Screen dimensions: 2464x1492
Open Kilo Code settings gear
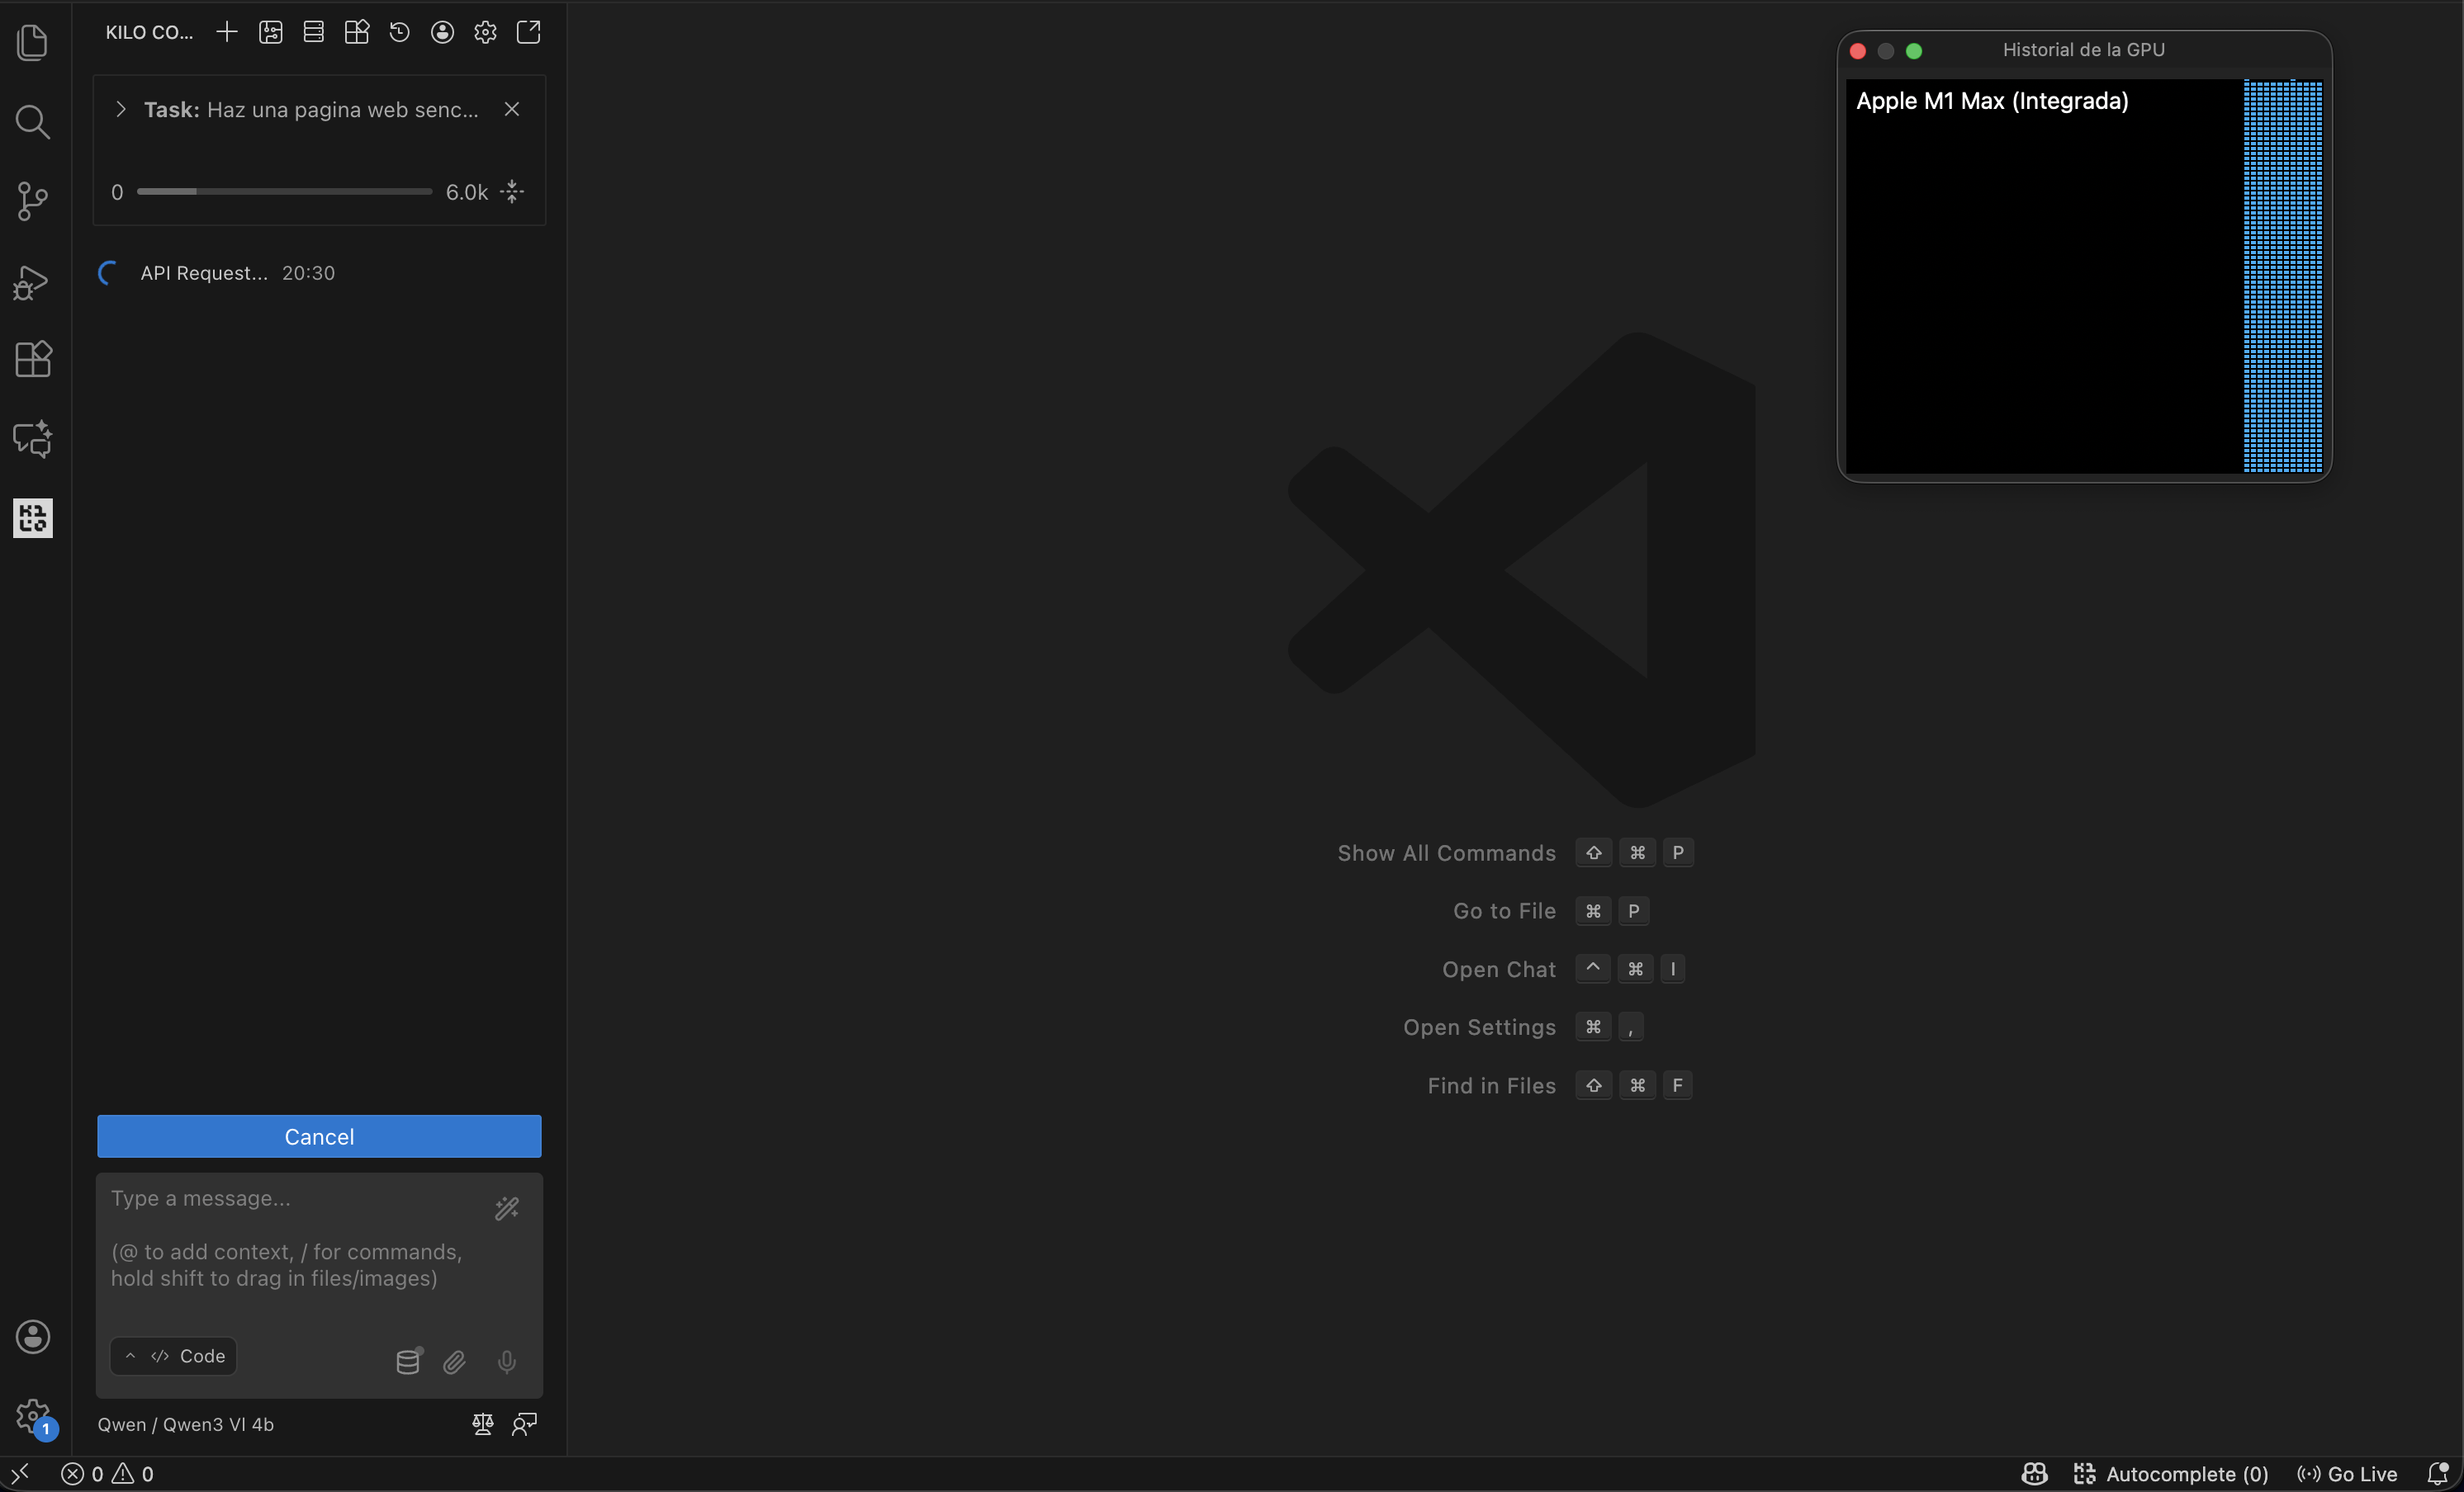(486, 32)
